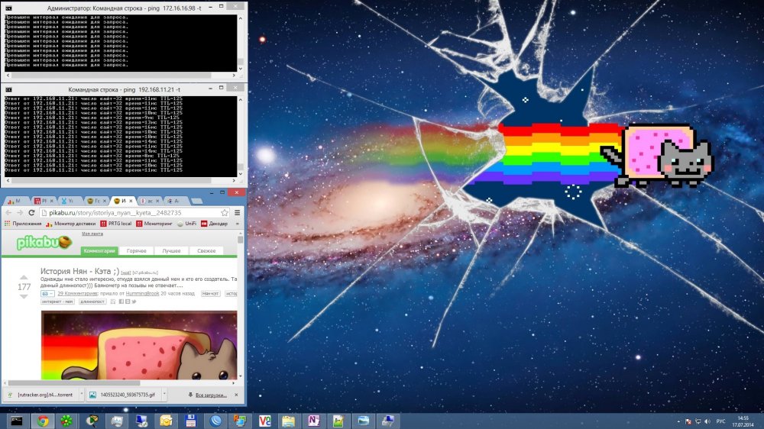Open ICQ from the taskbar
Screen dimensions: 764x429
[x=66, y=421]
